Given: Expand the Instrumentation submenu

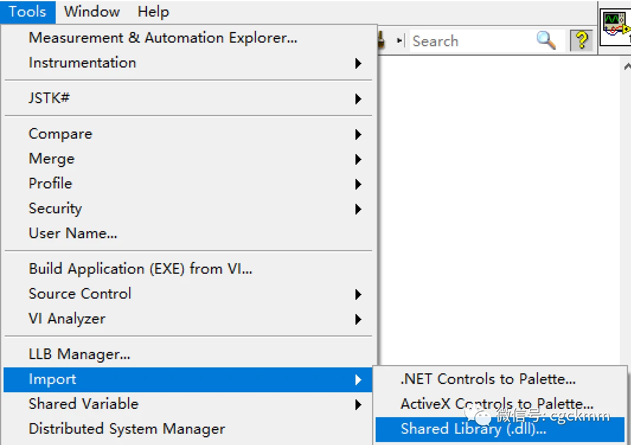Looking at the screenshot, I should click(x=82, y=63).
